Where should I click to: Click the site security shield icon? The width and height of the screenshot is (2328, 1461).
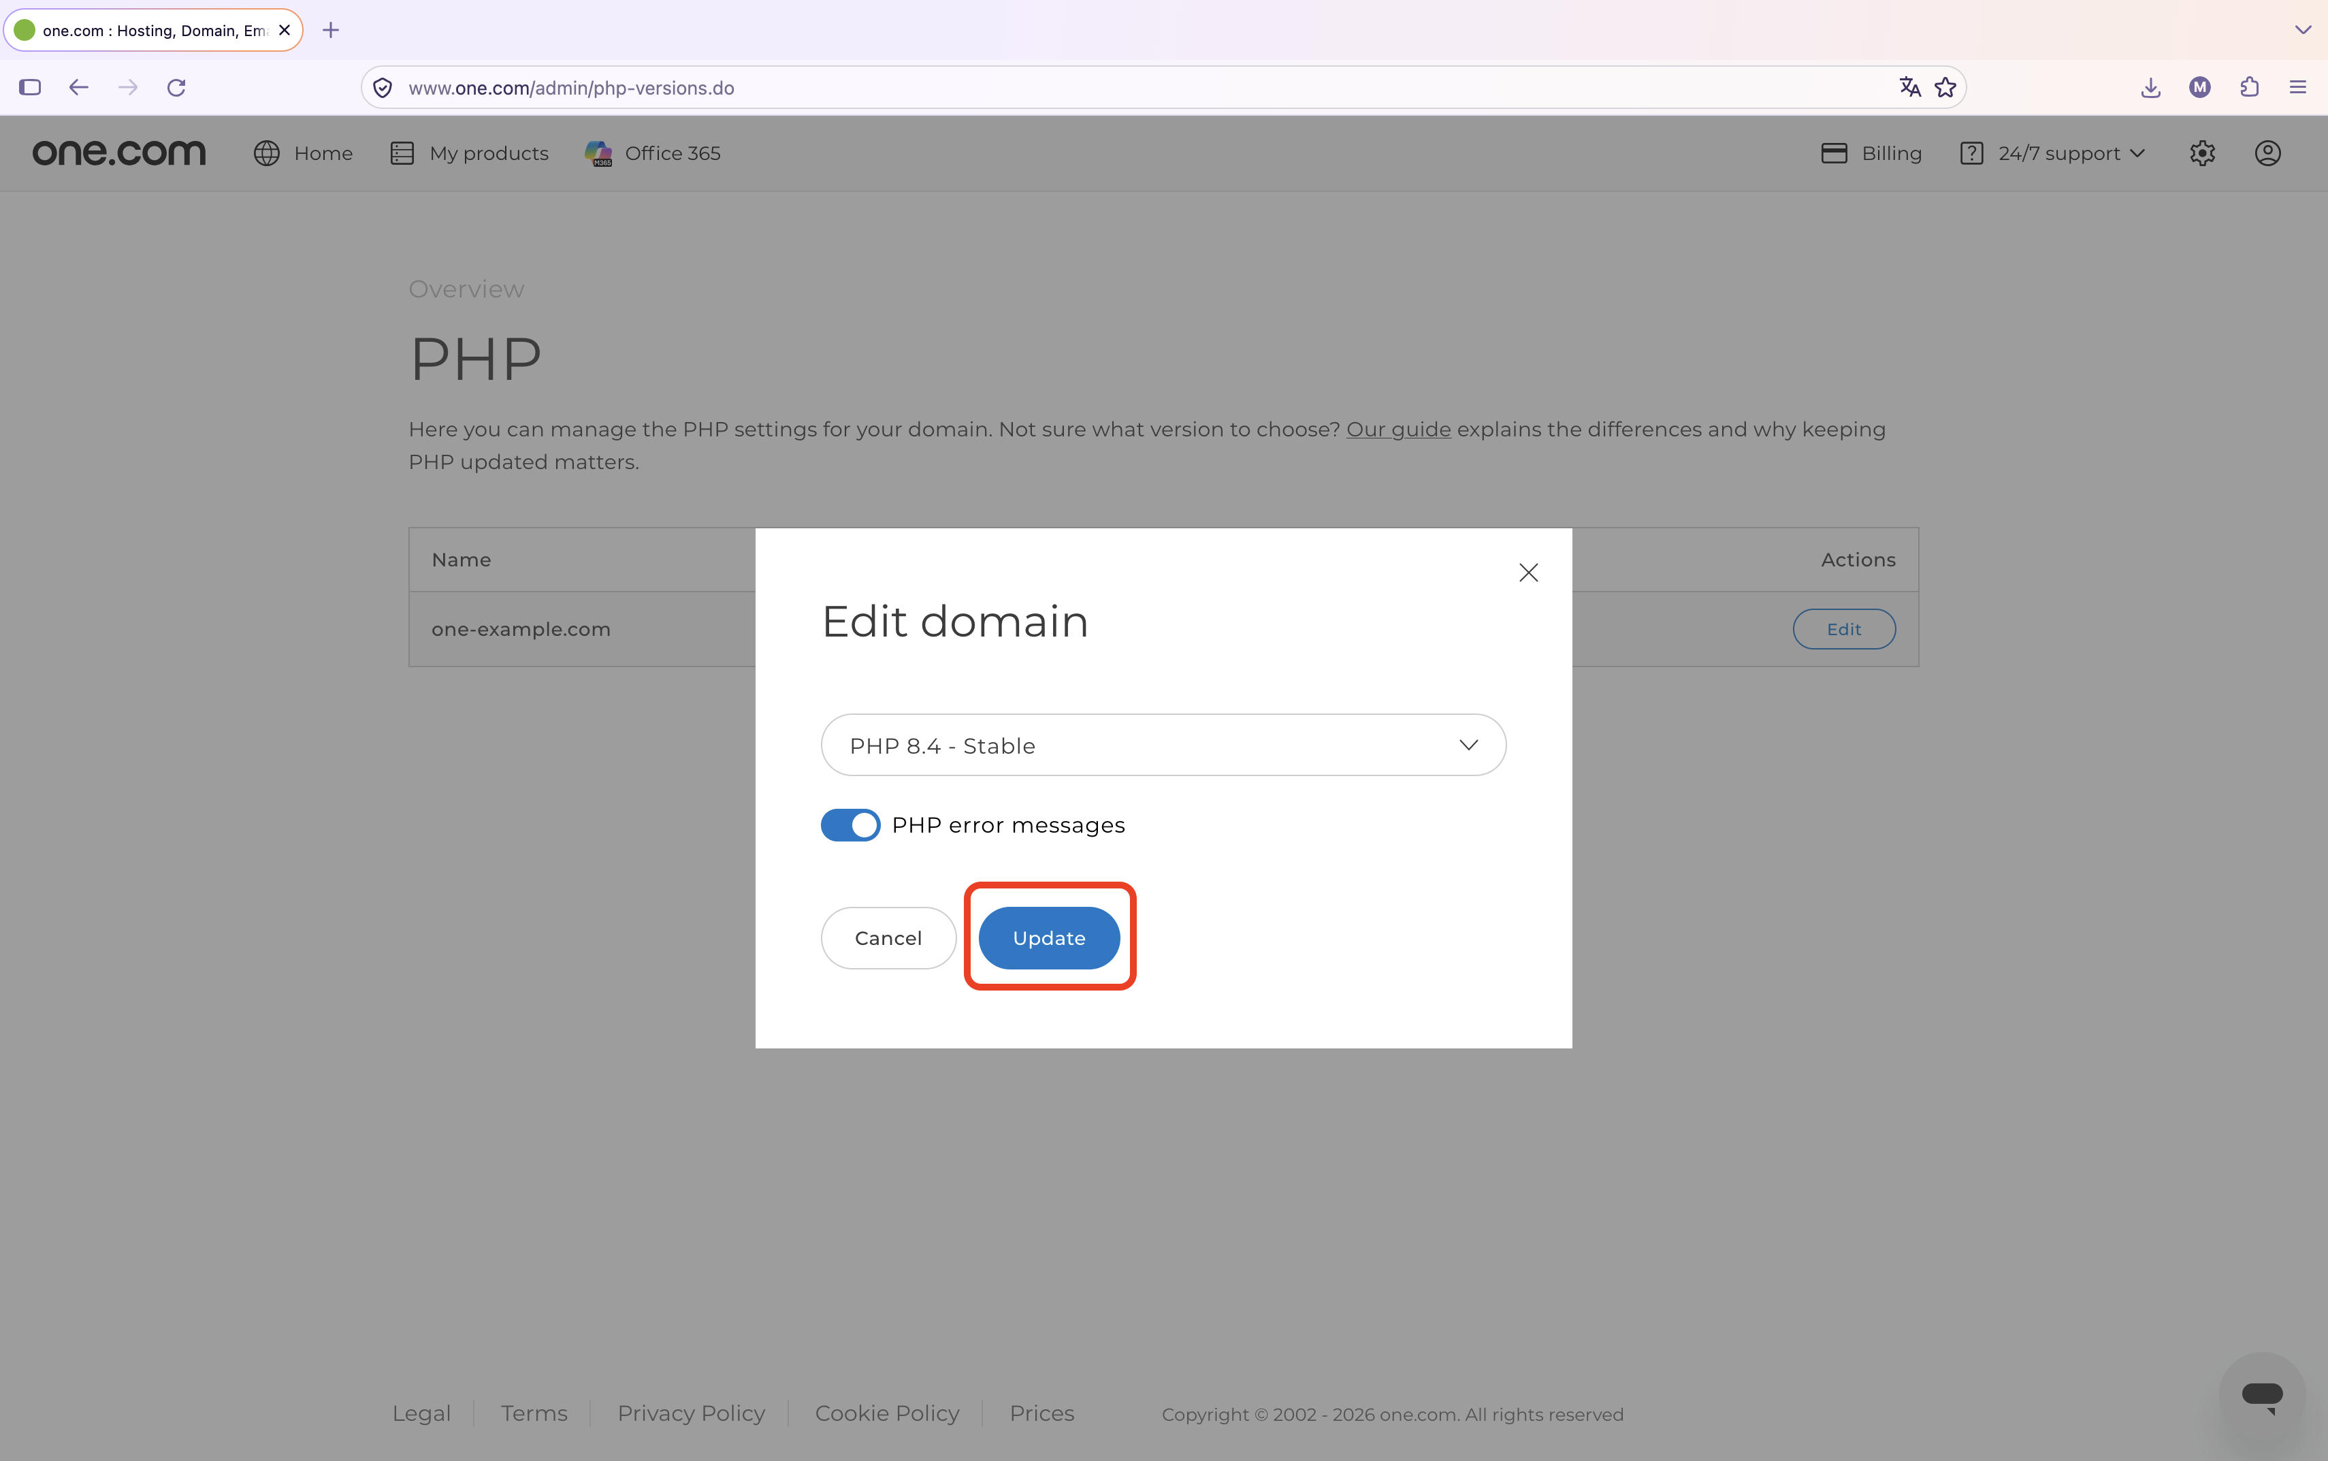point(383,88)
